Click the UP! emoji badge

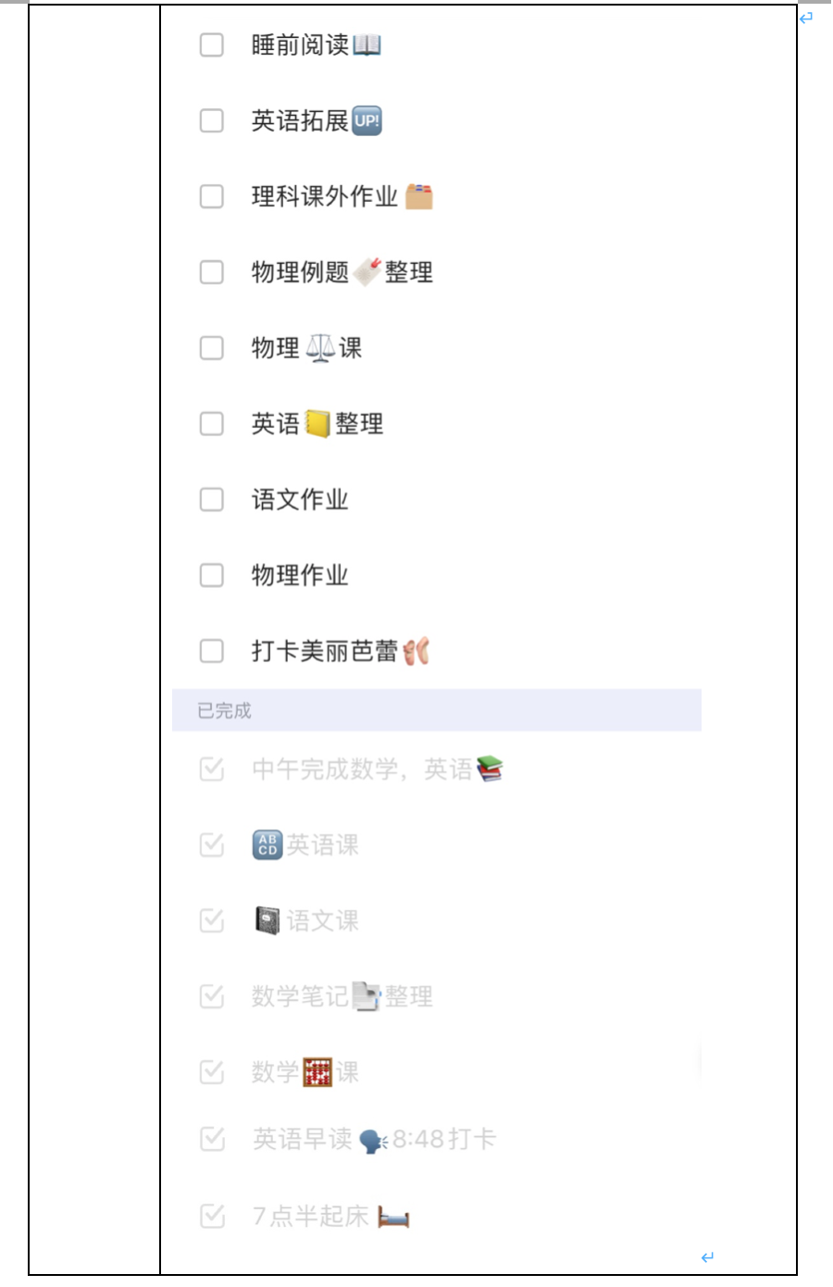(367, 120)
